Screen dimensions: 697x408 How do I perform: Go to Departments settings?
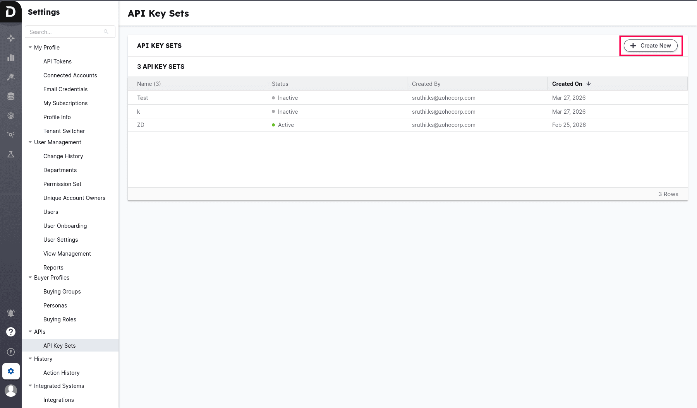60,170
